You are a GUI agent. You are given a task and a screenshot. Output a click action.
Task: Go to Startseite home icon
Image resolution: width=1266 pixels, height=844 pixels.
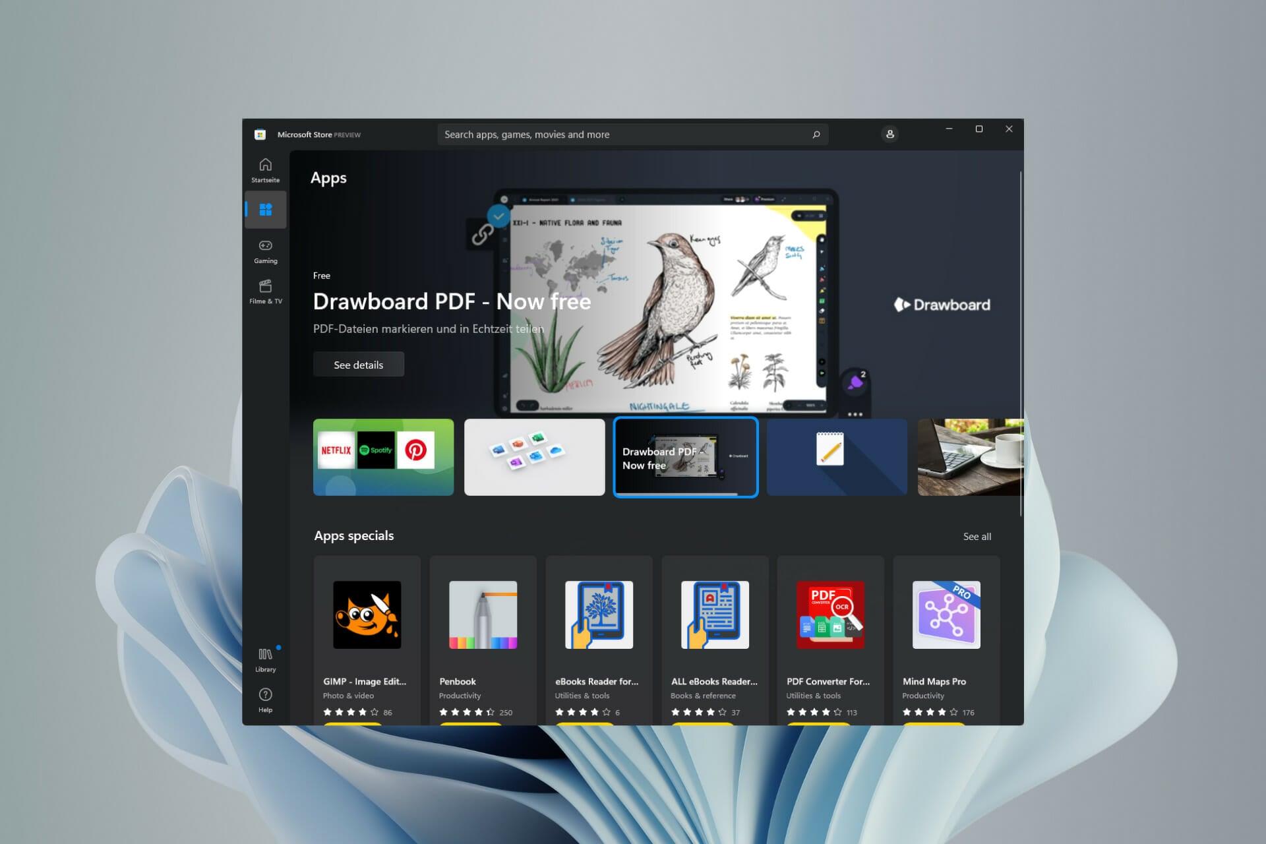(265, 169)
